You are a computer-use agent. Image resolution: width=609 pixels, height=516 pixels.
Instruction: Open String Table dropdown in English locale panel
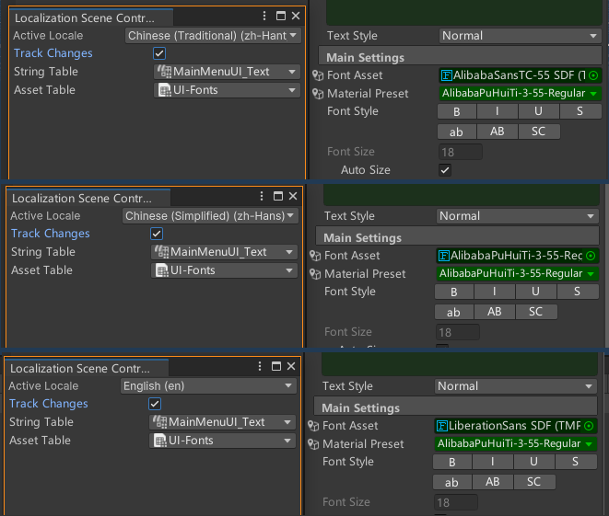pos(223,422)
